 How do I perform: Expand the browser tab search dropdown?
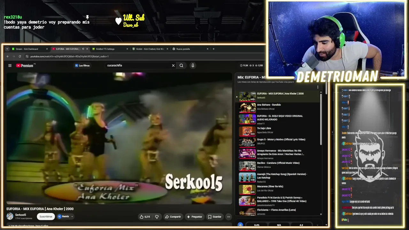[x=7, y=49]
